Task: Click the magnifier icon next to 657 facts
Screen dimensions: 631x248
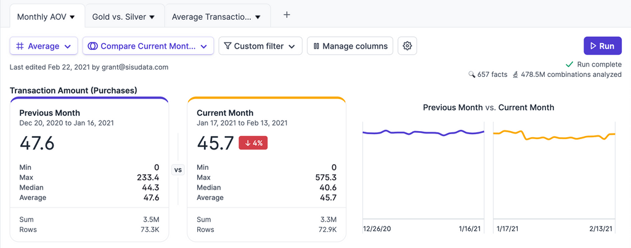Action: 472,74
